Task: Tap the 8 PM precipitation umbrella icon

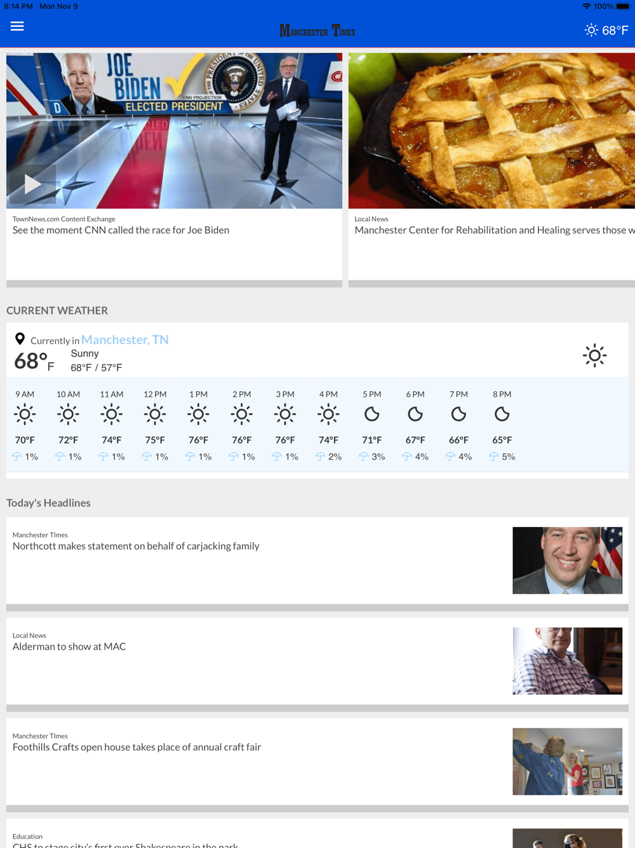Action: point(493,456)
